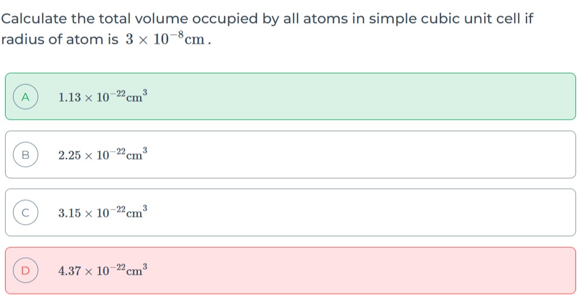Viewport: 580px width, 295px height.
Task: Click the cm³ unit in option D
Action: point(137,270)
